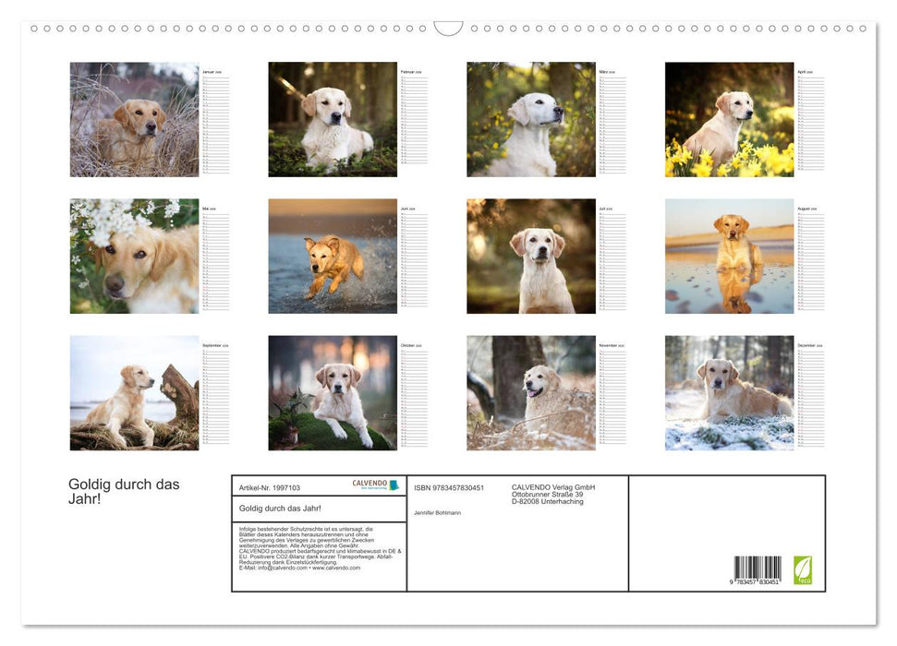897x646 pixels.
Task: Click the Artikel-Nr. 1997103 label
Action: point(269,487)
